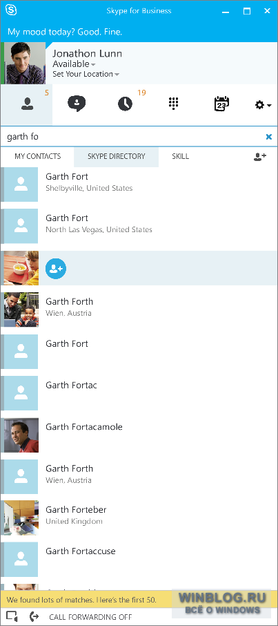278x626 pixels.
Task: Click the add contact icon beside Skill
Action: click(x=260, y=156)
